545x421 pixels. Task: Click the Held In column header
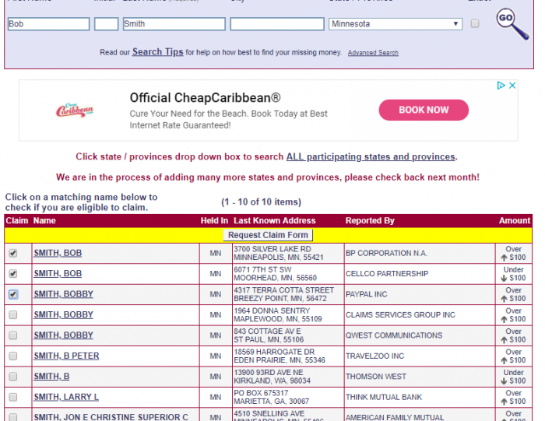click(214, 221)
